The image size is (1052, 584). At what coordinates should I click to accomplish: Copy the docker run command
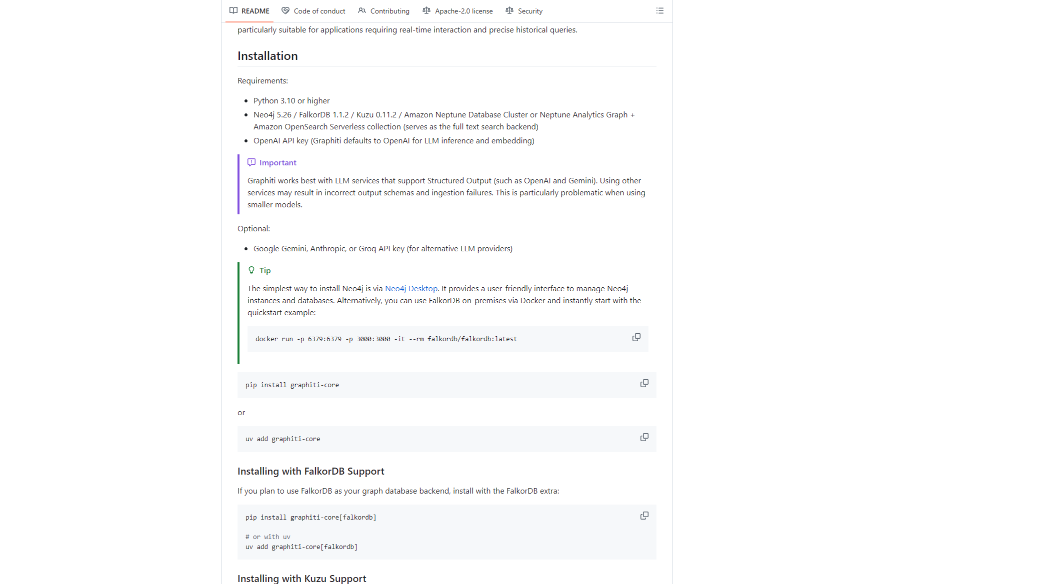click(x=636, y=338)
